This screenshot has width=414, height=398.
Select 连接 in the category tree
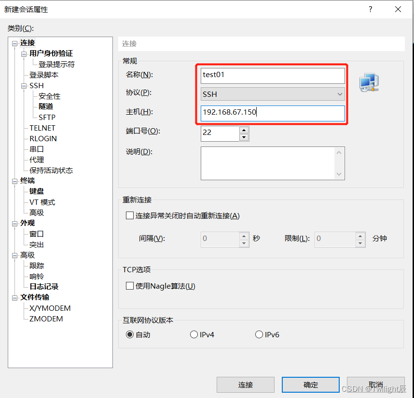pos(28,43)
